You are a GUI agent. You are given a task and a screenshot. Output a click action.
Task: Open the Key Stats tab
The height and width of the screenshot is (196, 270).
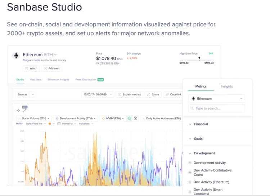point(36,80)
